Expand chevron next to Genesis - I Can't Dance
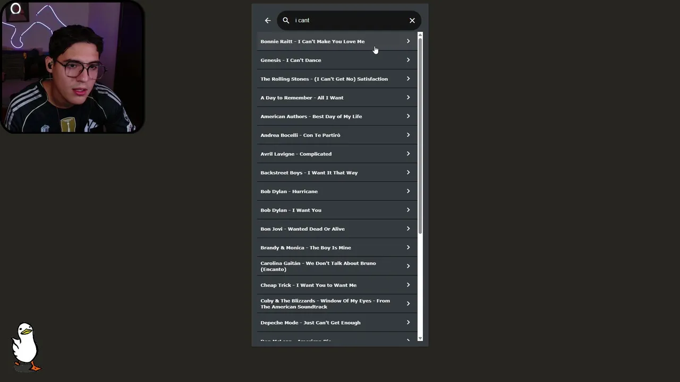 [408, 60]
